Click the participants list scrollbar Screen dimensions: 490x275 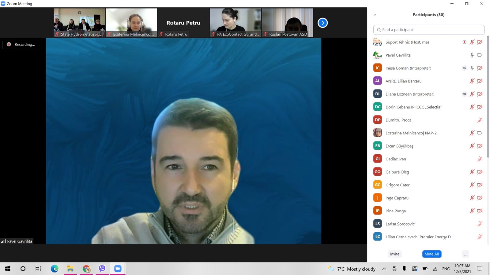[x=488, y=92]
